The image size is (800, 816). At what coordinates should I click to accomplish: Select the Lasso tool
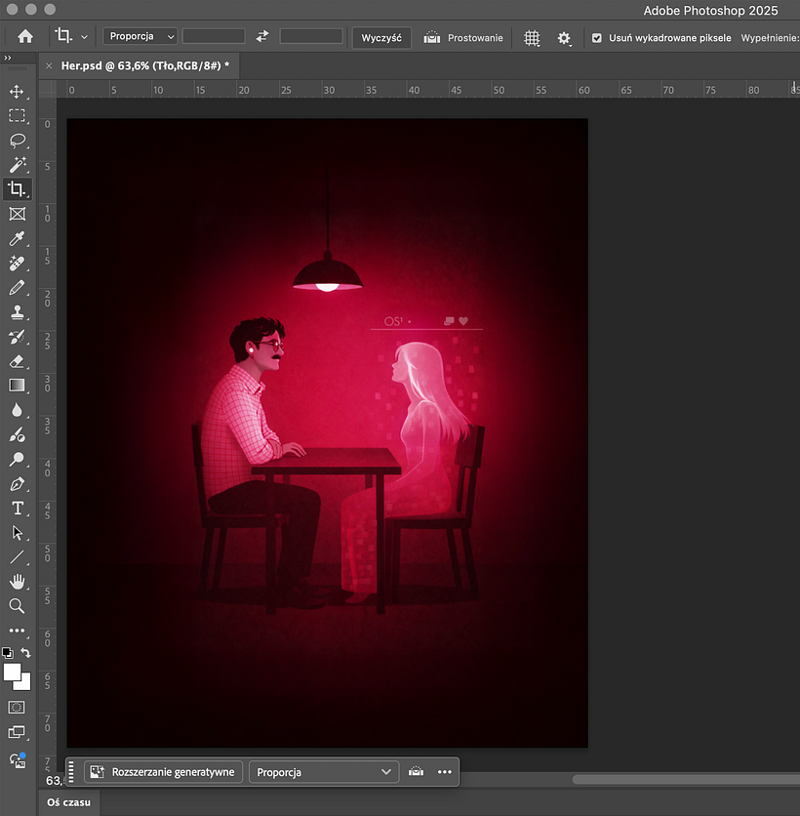point(17,141)
